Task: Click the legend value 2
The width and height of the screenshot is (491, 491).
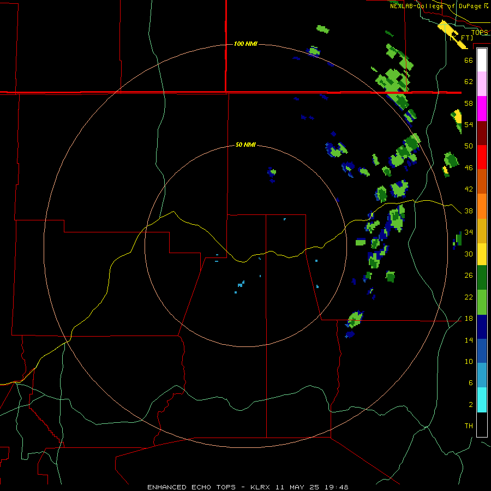Action: (471, 404)
